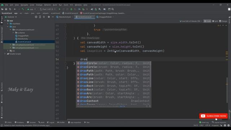This screenshot has width=231, height=130.
Task: Click the Make Project hammer icon
Action: pos(23,9)
